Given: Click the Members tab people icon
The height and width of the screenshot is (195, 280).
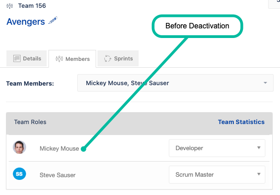Looking at the screenshot, I should (59, 59).
